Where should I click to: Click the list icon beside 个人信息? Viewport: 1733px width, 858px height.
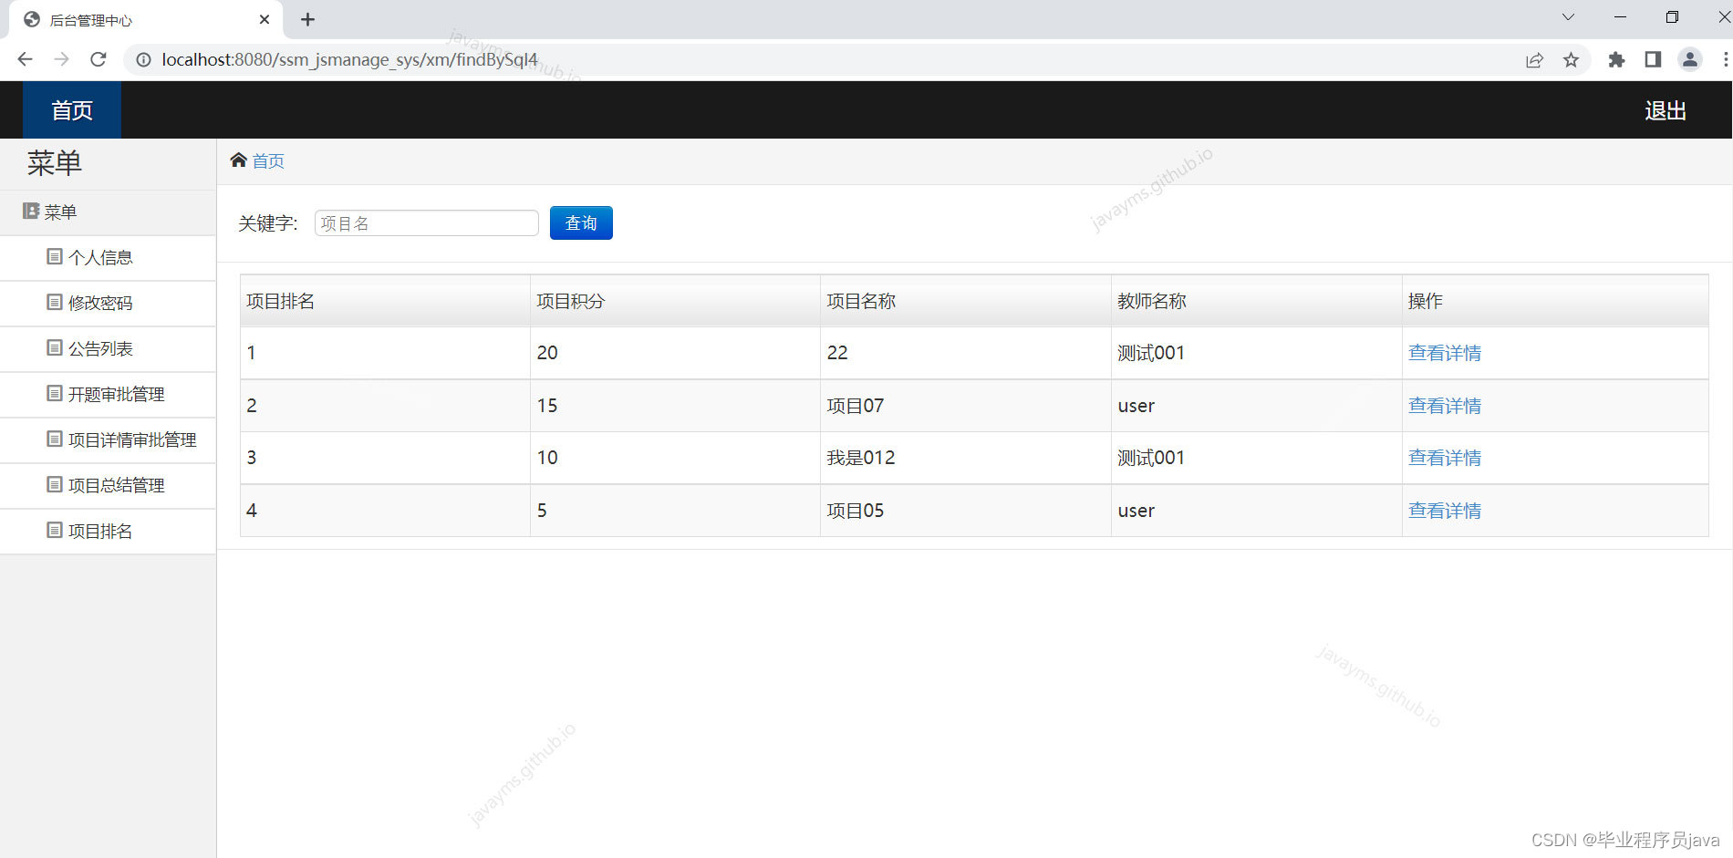point(55,257)
